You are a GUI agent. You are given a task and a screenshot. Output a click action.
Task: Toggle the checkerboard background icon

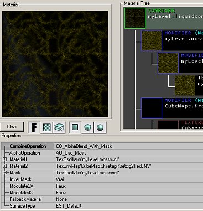(46, 127)
